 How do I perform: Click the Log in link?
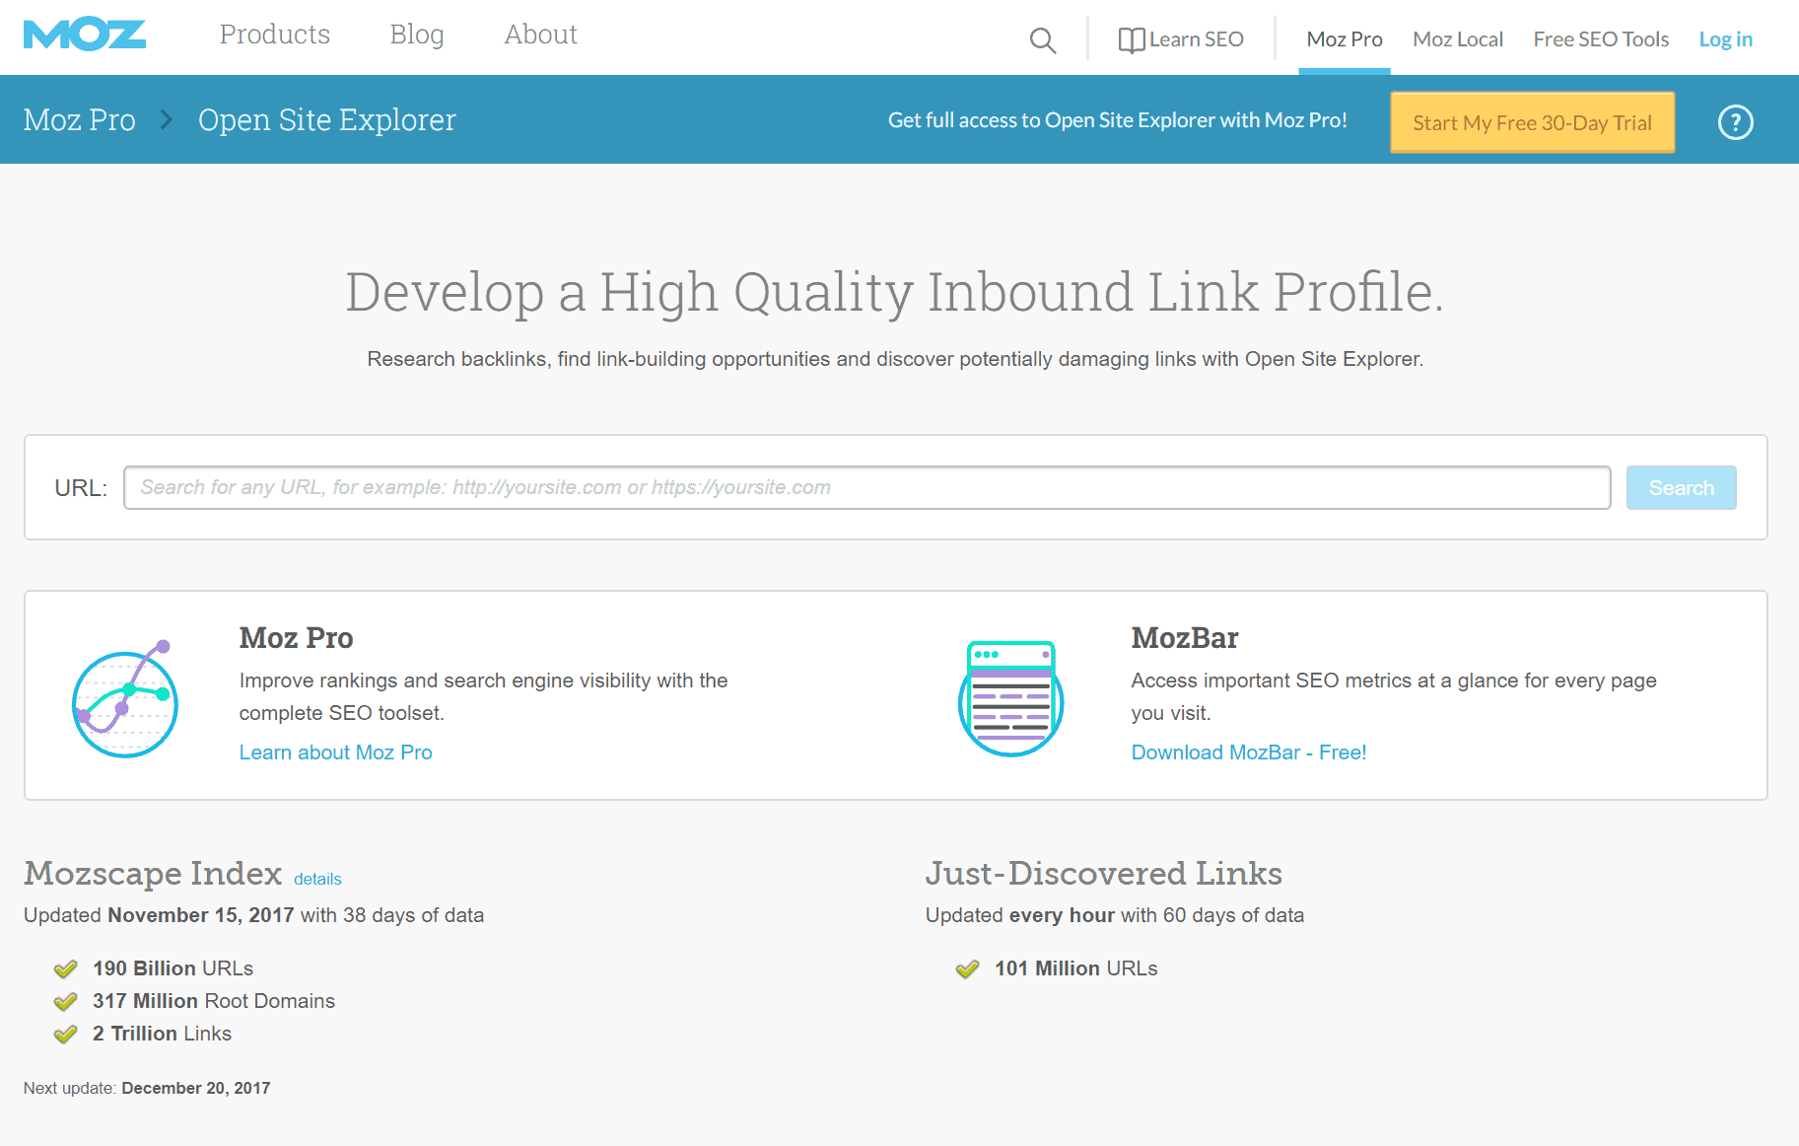(x=1725, y=39)
